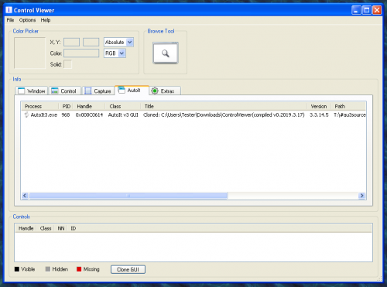
Task: Expand the RGB color format dropdown
Action: (122, 53)
